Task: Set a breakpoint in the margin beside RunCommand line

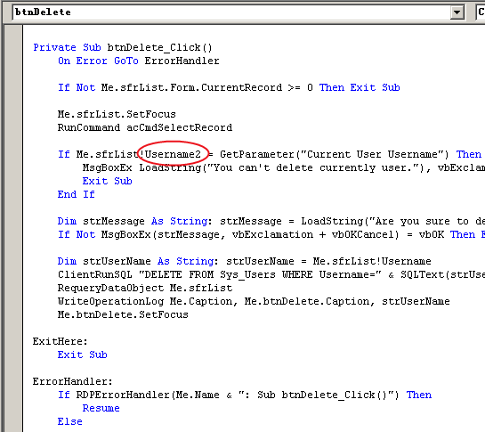Action: [13, 127]
